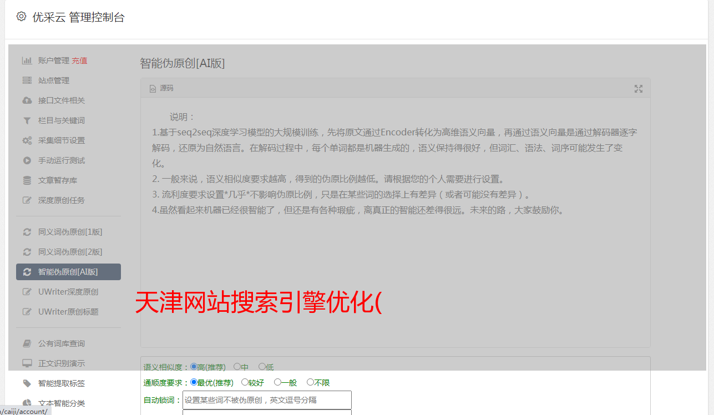Open 账户管理 in the sidebar
Screen dimensions: 714x415
pos(54,60)
